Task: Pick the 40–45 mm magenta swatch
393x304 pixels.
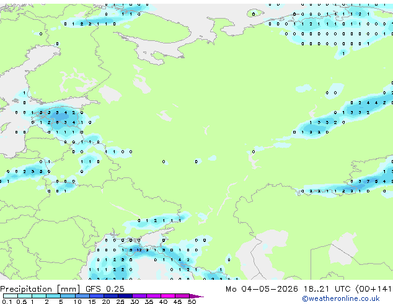Action: pos(168,296)
